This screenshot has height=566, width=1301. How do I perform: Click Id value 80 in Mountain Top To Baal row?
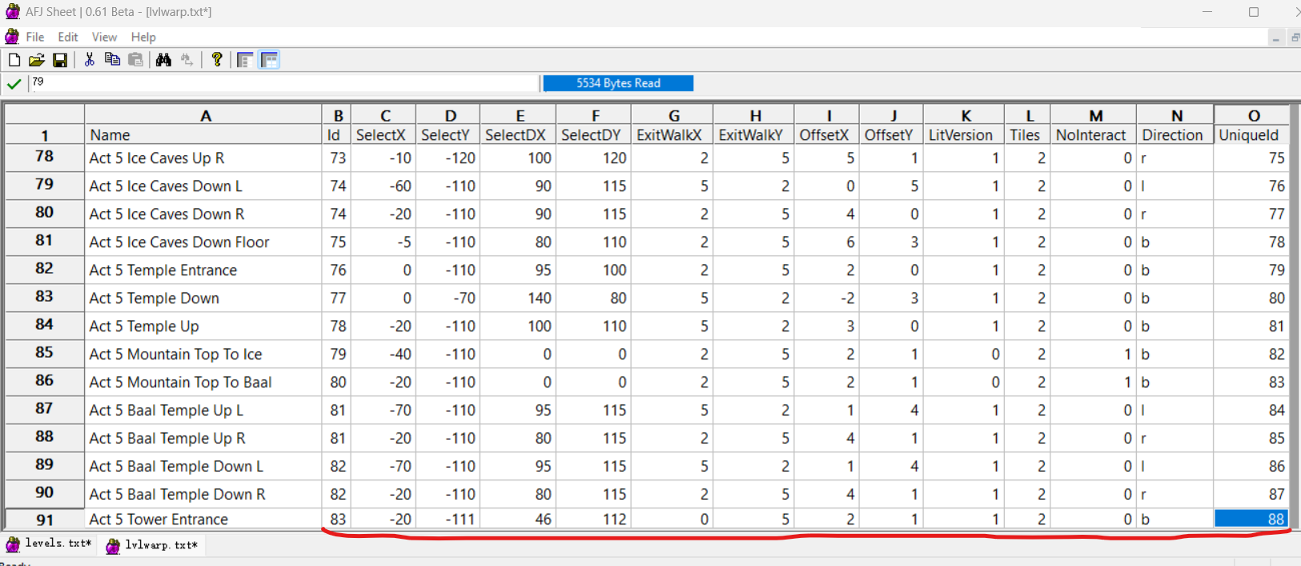coord(337,382)
